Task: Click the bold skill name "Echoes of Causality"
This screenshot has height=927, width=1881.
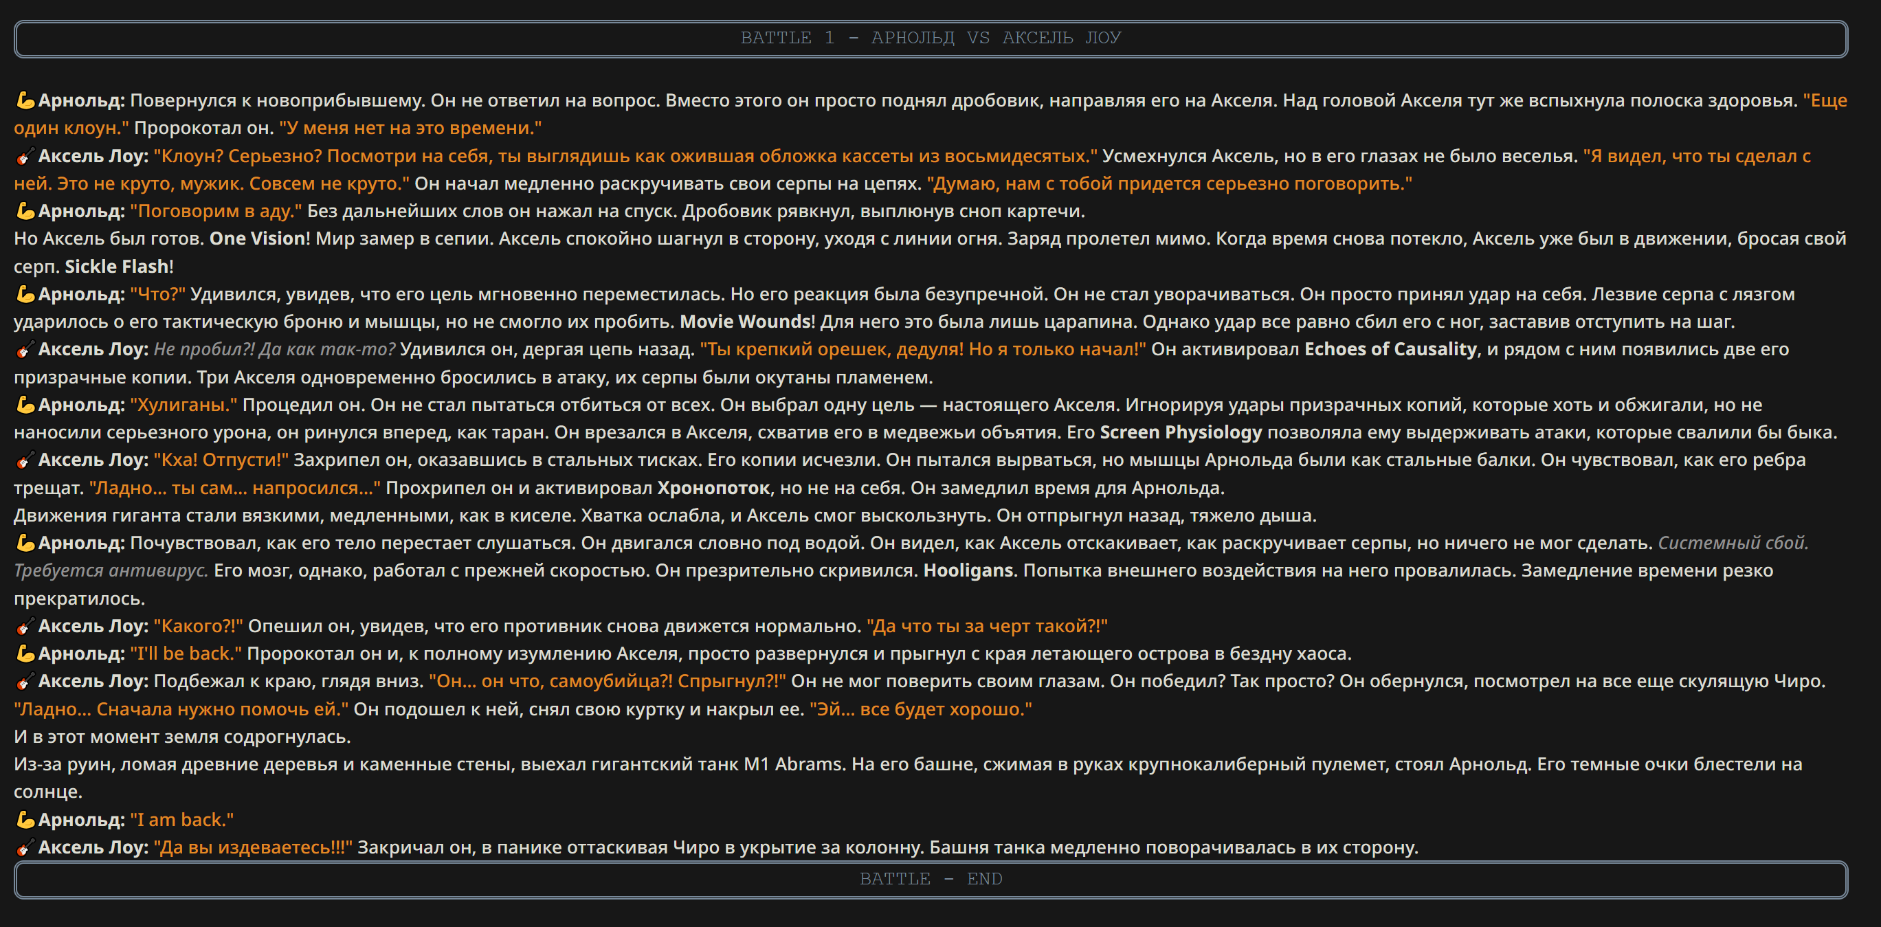Action: pyautogui.click(x=1391, y=350)
